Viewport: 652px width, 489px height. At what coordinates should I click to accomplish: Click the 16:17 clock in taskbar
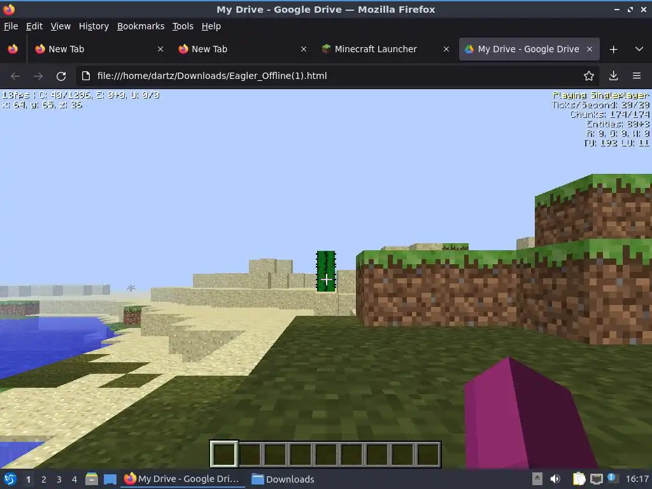click(x=637, y=479)
